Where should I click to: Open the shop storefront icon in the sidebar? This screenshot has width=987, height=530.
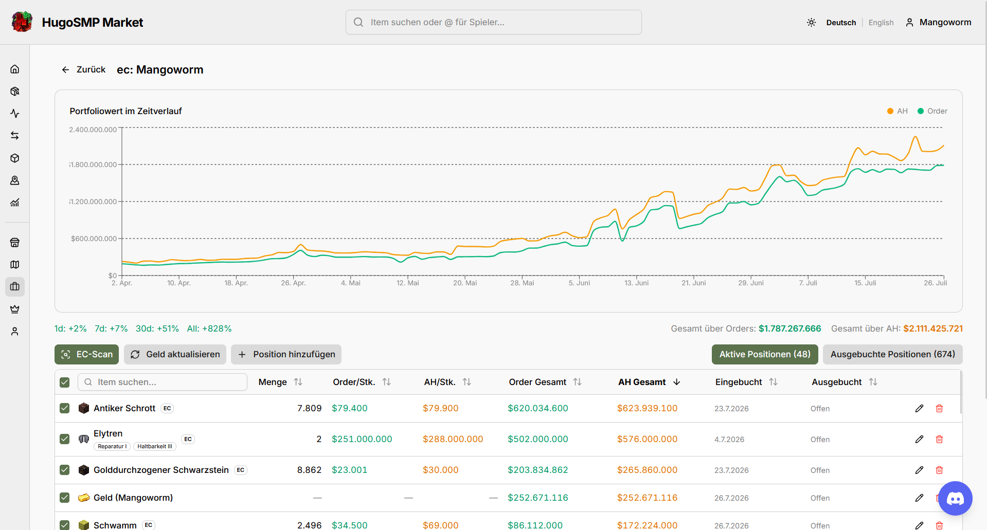click(x=15, y=243)
